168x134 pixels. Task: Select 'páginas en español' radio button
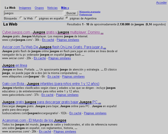(36, 18)
